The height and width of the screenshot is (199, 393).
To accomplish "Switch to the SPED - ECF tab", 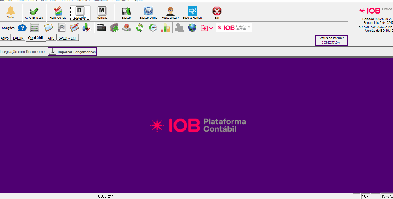I will click(x=67, y=38).
